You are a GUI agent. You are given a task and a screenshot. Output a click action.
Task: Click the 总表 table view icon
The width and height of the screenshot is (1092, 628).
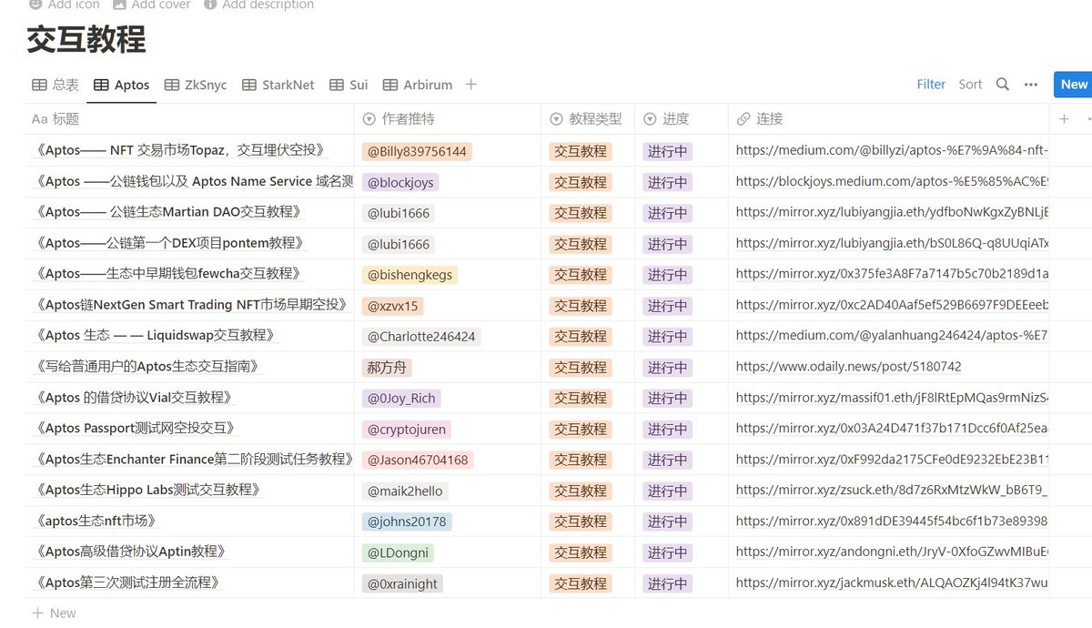tap(40, 85)
